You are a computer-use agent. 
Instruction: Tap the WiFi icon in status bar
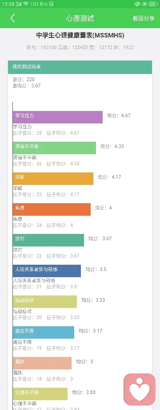pyautogui.click(x=25, y=4)
